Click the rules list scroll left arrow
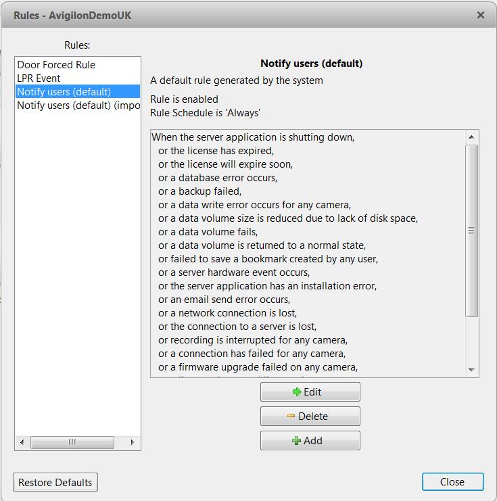Viewport: 497px width, 501px height. click(x=22, y=442)
